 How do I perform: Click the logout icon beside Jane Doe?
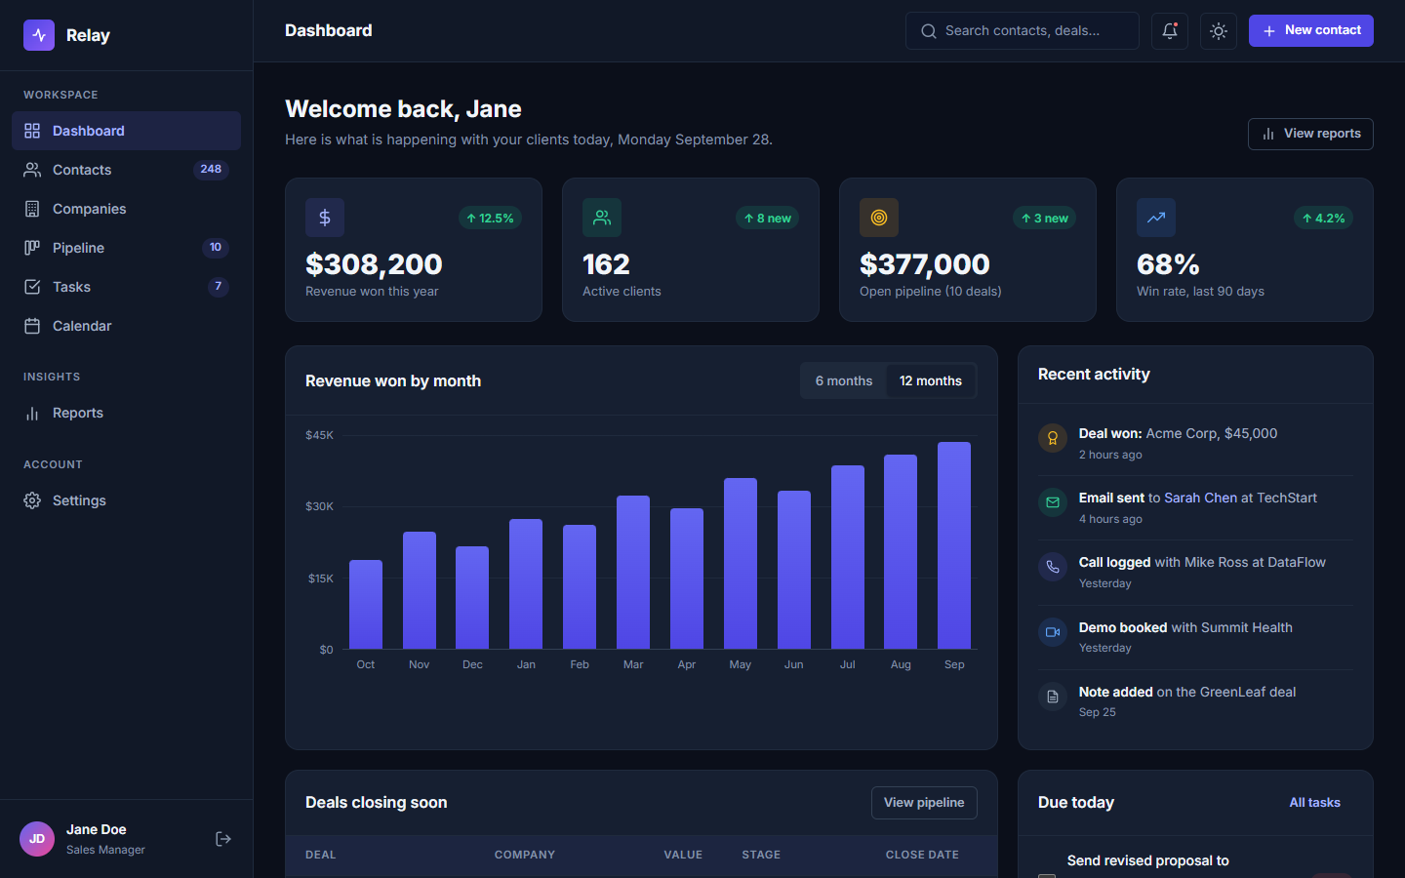[223, 839]
